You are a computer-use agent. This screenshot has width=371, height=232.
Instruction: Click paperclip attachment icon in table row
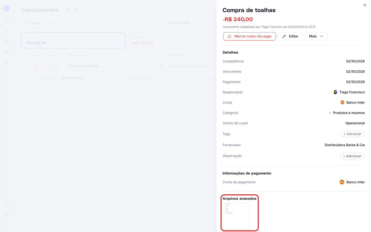(162, 66)
